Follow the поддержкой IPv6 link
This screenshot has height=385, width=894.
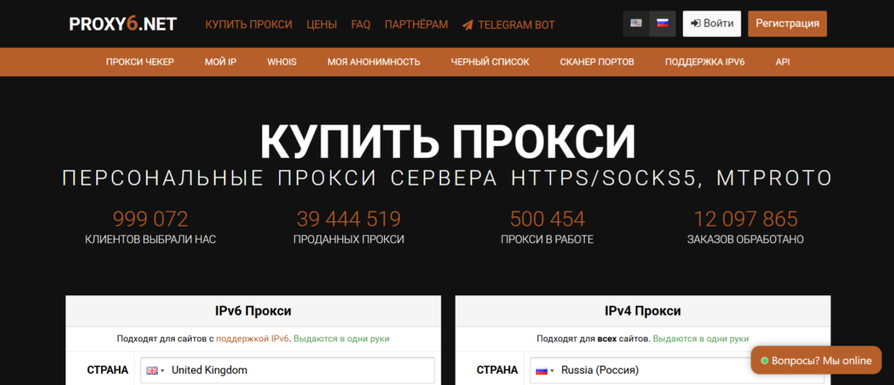click(x=252, y=338)
